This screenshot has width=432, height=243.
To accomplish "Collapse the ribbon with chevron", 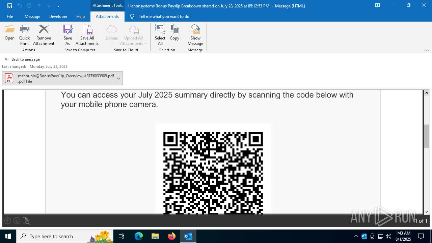I will tap(427, 50).
